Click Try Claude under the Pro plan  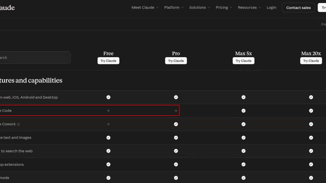coord(176,61)
